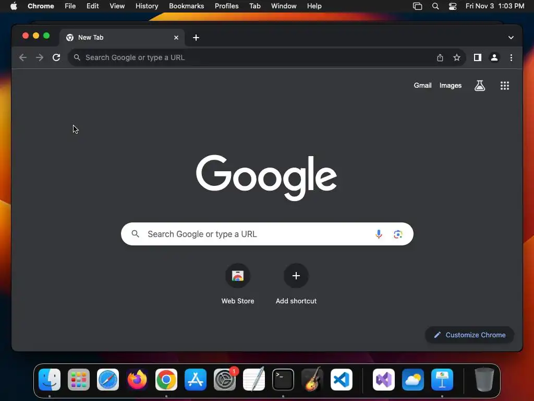Open purple Visual Studio from Dock
Viewport: 534px width, 401px height.
point(384,380)
